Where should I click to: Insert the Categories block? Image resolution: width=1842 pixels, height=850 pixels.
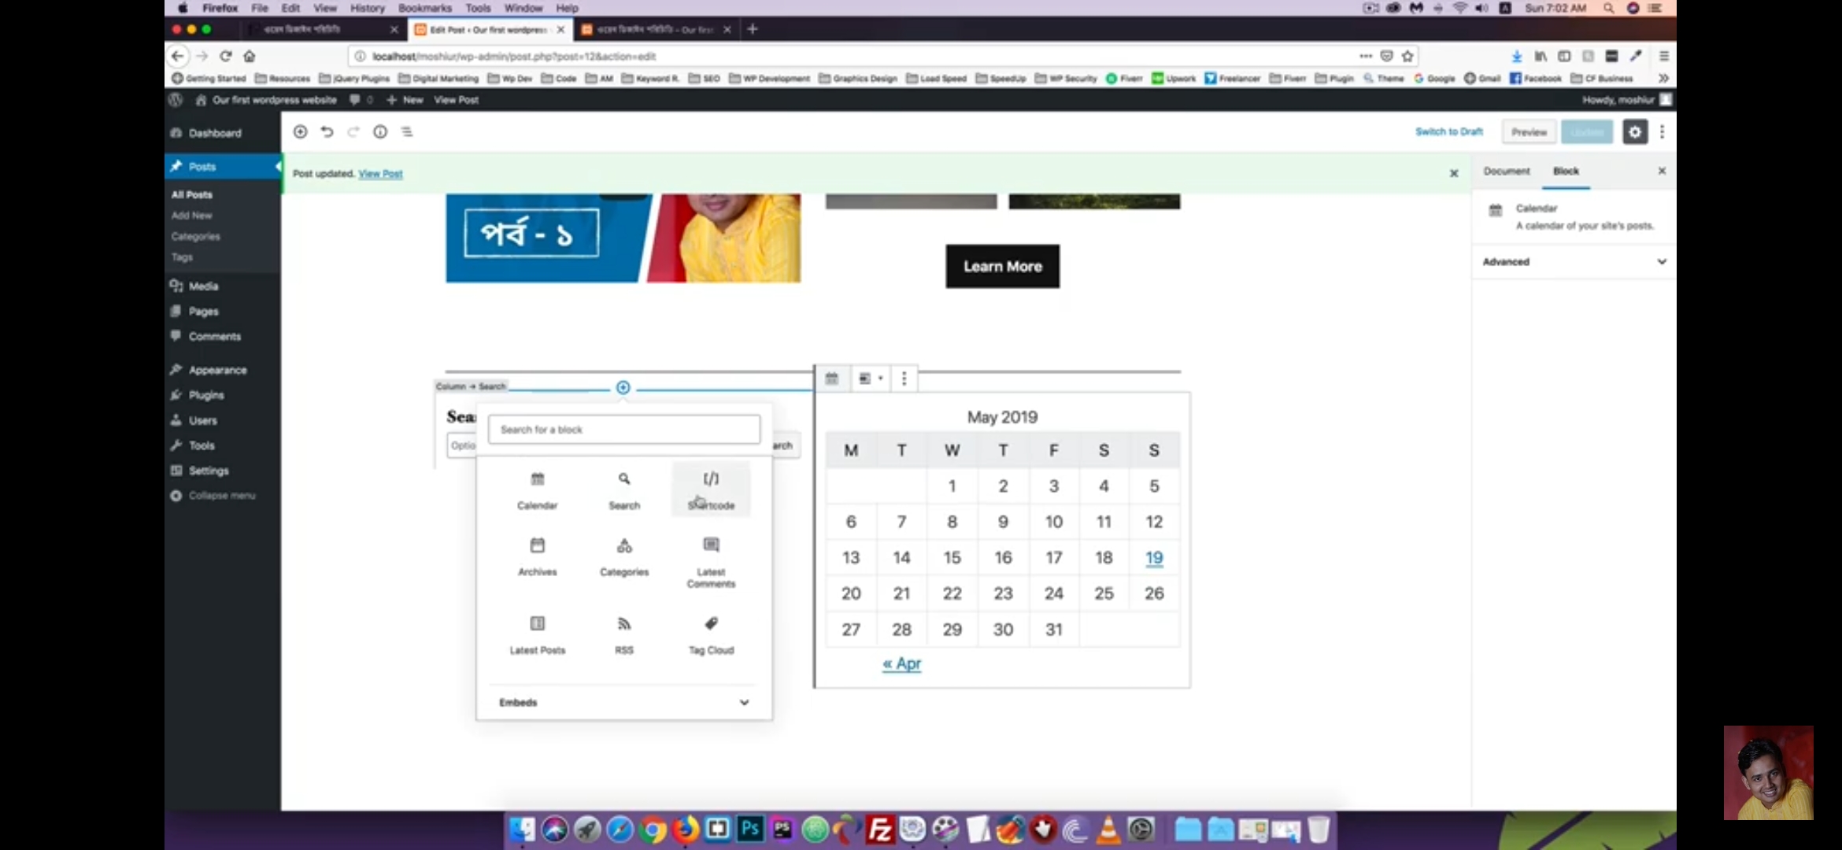624,557
